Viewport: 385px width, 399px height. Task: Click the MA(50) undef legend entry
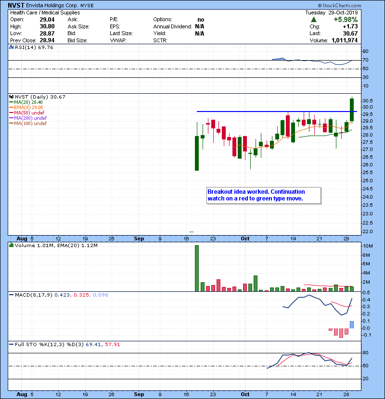[26, 112]
